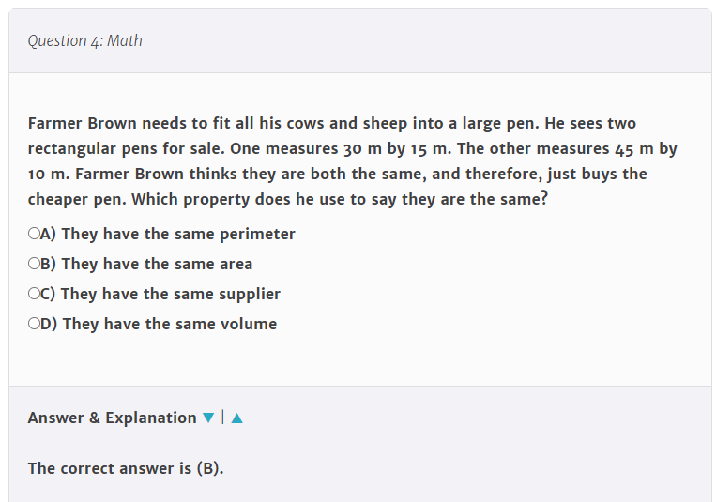Pick radio button next to option C

click(x=34, y=294)
